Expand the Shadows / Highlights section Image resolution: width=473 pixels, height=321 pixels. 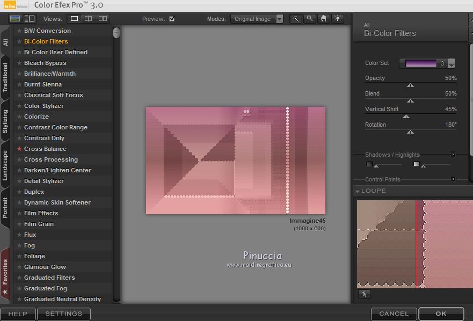453,155
